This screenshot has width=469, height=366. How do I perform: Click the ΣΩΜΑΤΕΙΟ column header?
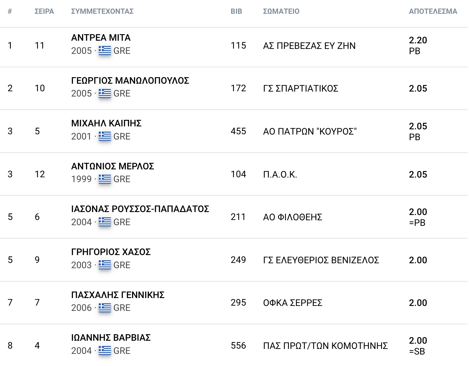(x=281, y=11)
